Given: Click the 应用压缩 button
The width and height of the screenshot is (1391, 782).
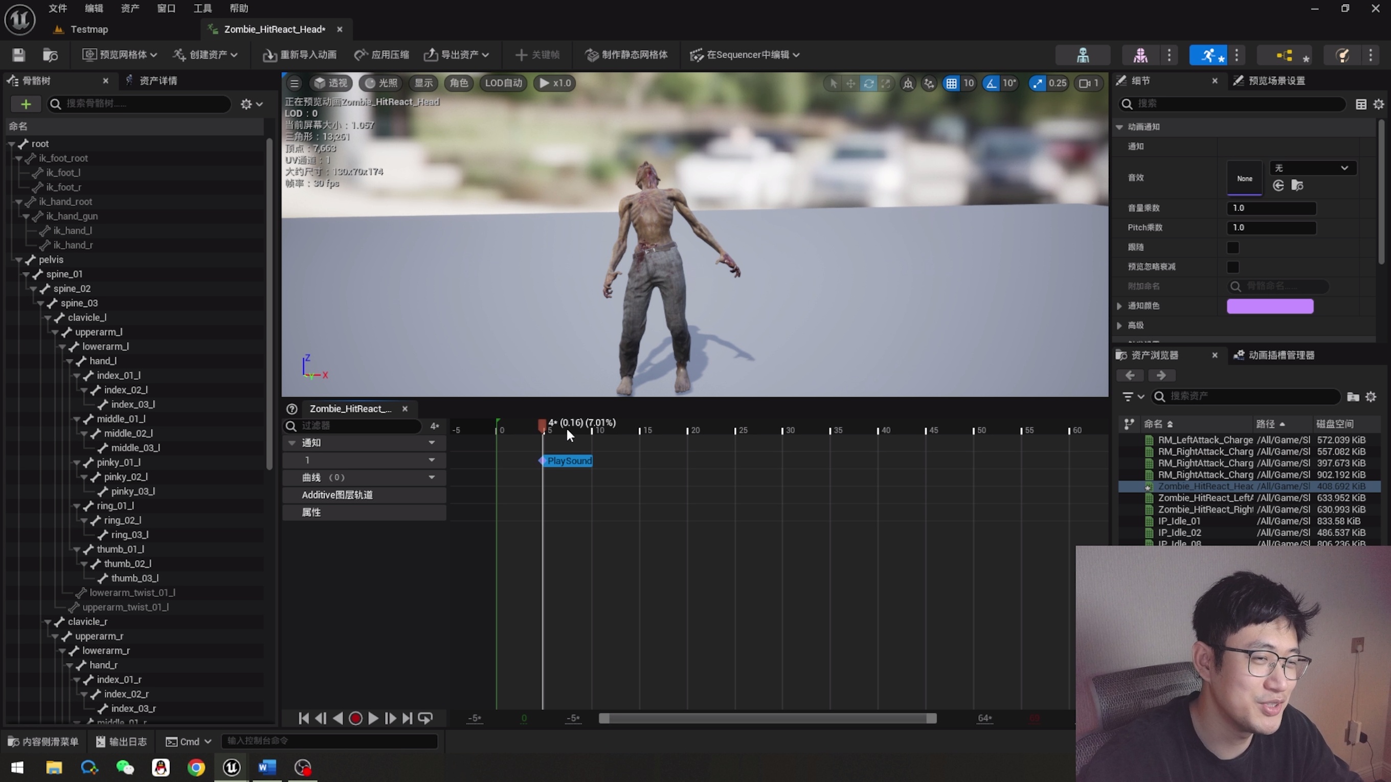Looking at the screenshot, I should pyautogui.click(x=382, y=55).
